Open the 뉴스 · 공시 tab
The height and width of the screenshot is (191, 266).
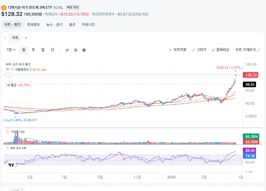(x=54, y=25)
